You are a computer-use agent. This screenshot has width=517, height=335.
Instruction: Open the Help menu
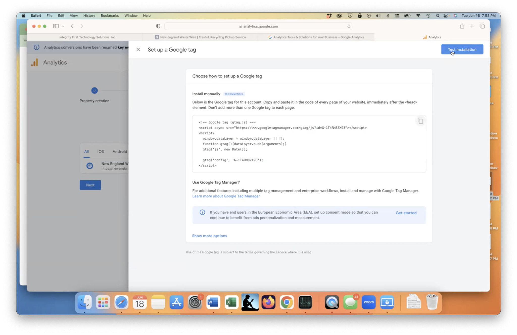click(147, 15)
